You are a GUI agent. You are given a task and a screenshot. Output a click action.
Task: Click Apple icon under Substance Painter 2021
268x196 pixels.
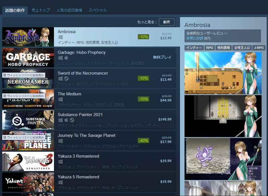pos(66,120)
